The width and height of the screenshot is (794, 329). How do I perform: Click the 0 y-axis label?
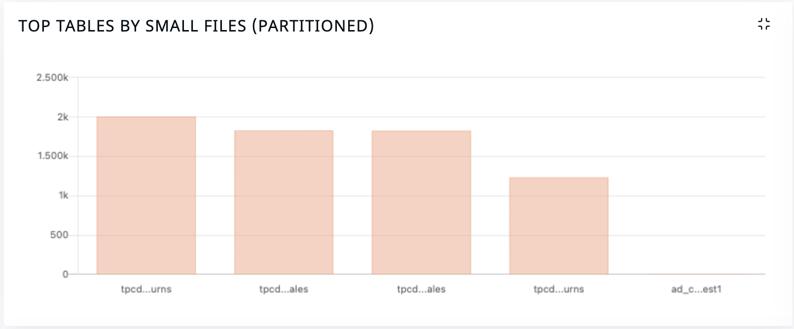(65, 274)
